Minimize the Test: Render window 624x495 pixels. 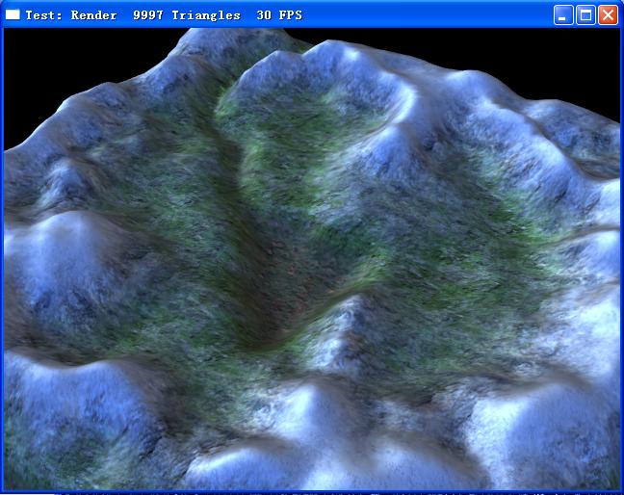click(x=563, y=15)
